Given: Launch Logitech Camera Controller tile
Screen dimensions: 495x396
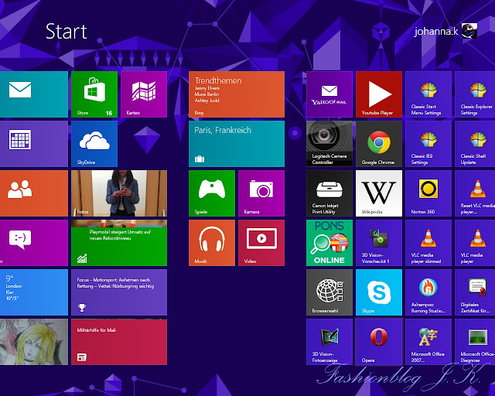Looking at the screenshot, I should click(329, 144).
